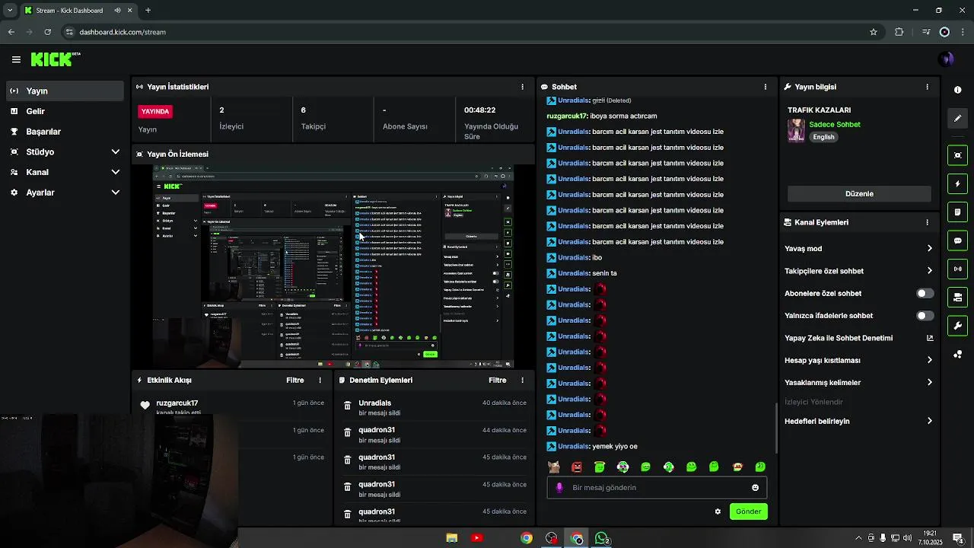Toggle the chat bubble widget icon in the right toolbar
The width and height of the screenshot is (974, 548).
(x=957, y=241)
